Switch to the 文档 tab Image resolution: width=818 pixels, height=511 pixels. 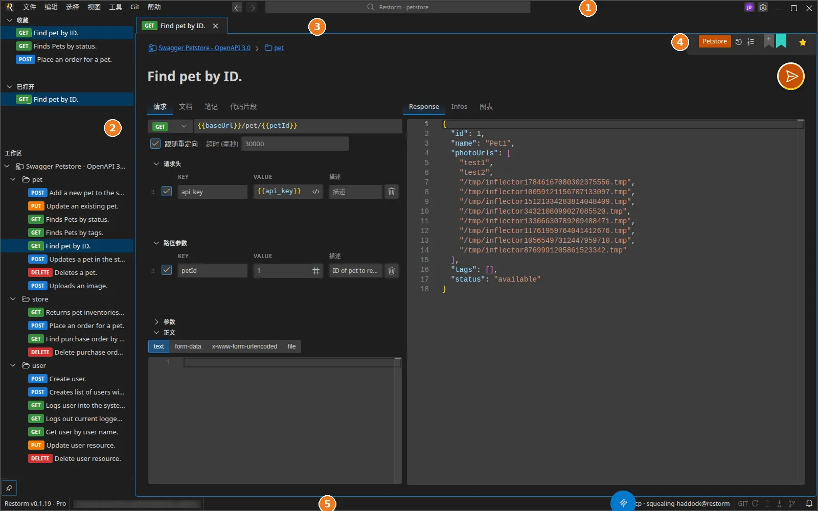coord(186,107)
